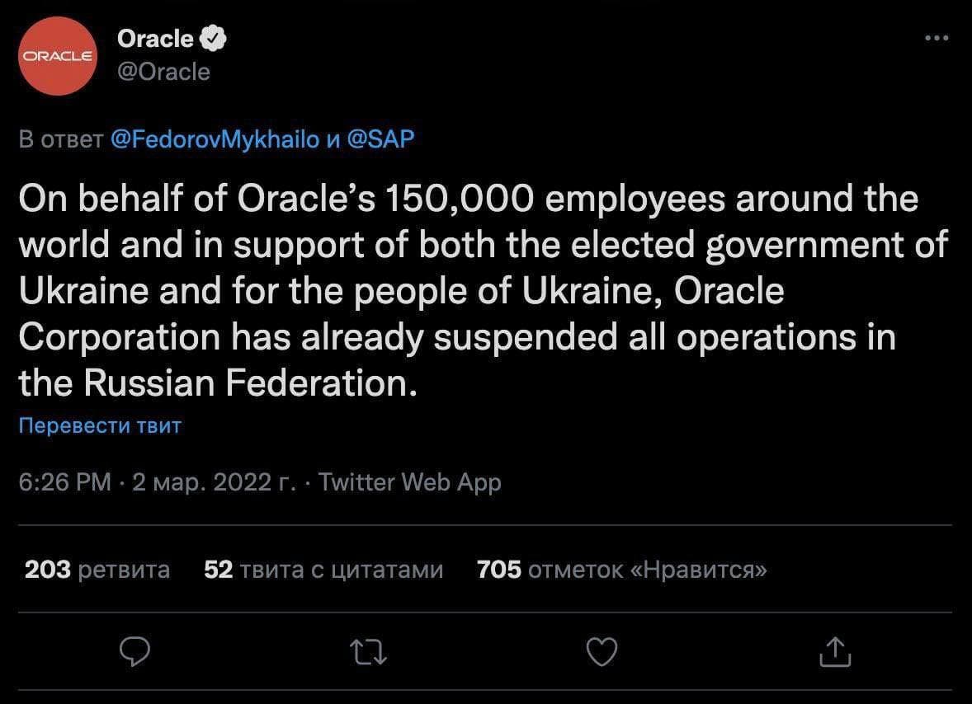The image size is (972, 704).
Task: Show the 705 отметок «Нравится» list
Action: 622,569
